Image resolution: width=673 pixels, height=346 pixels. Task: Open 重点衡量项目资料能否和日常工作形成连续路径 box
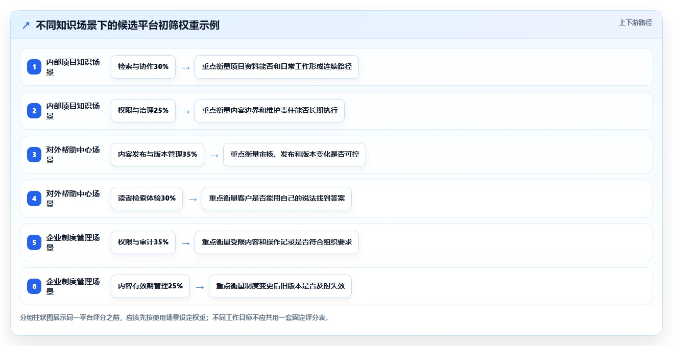pyautogui.click(x=277, y=67)
